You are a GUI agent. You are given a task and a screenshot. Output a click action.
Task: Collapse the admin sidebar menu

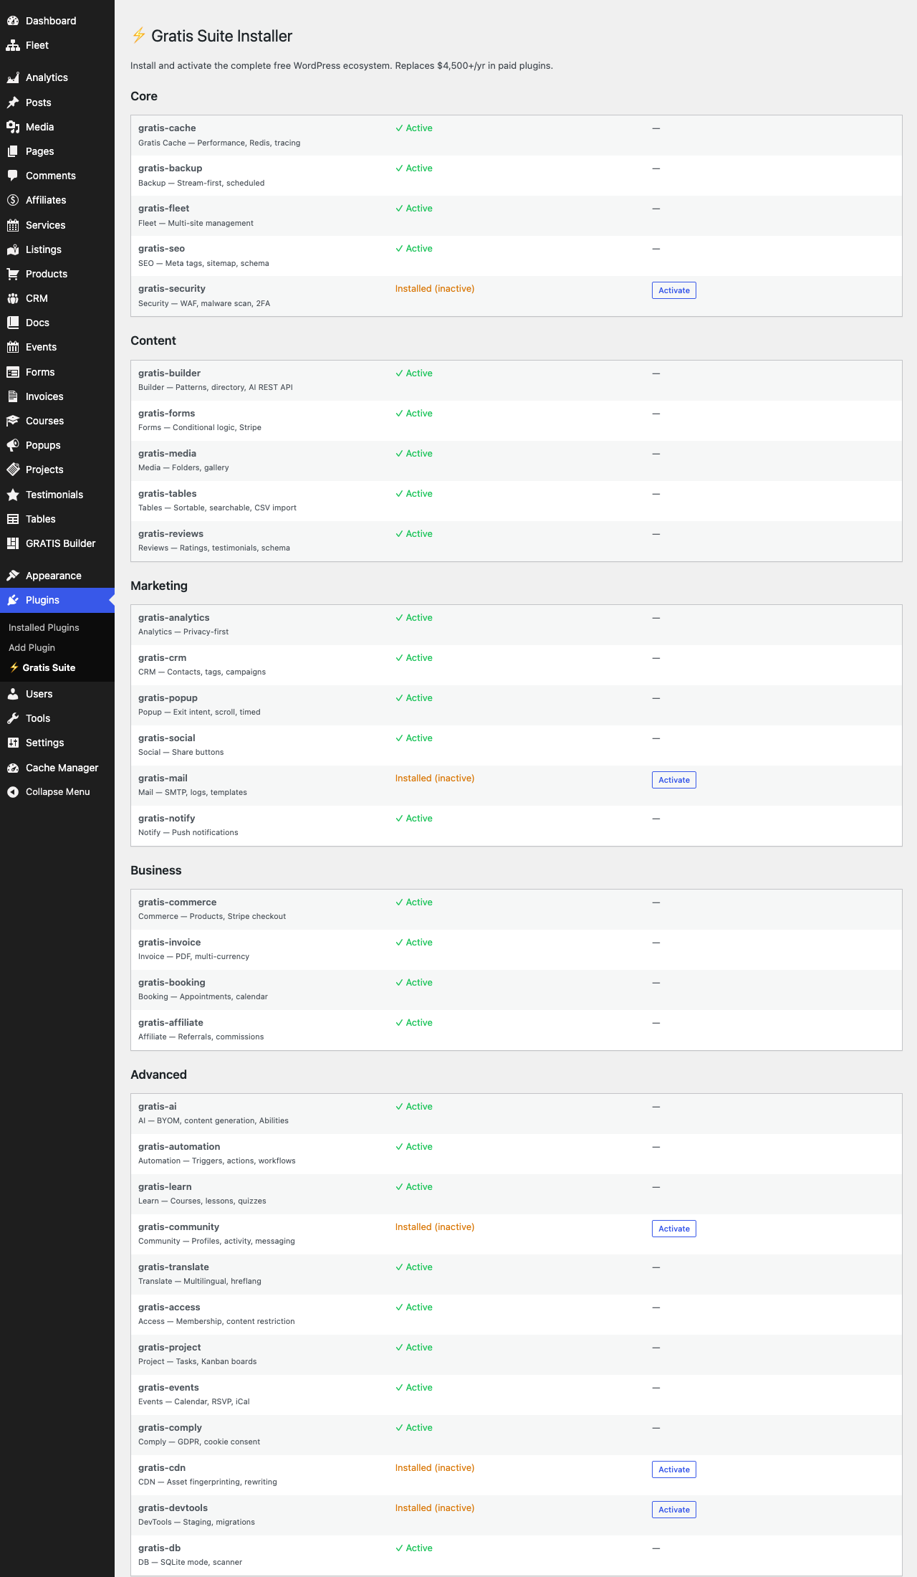[57, 792]
